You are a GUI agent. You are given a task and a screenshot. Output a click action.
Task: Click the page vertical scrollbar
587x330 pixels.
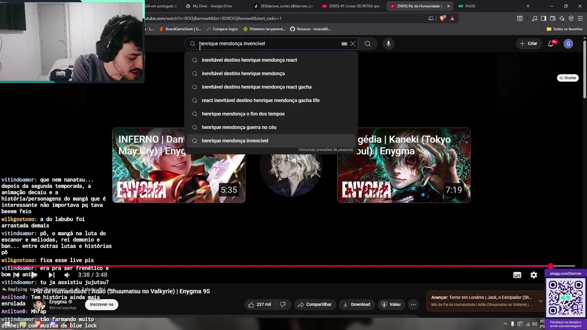click(x=585, y=69)
